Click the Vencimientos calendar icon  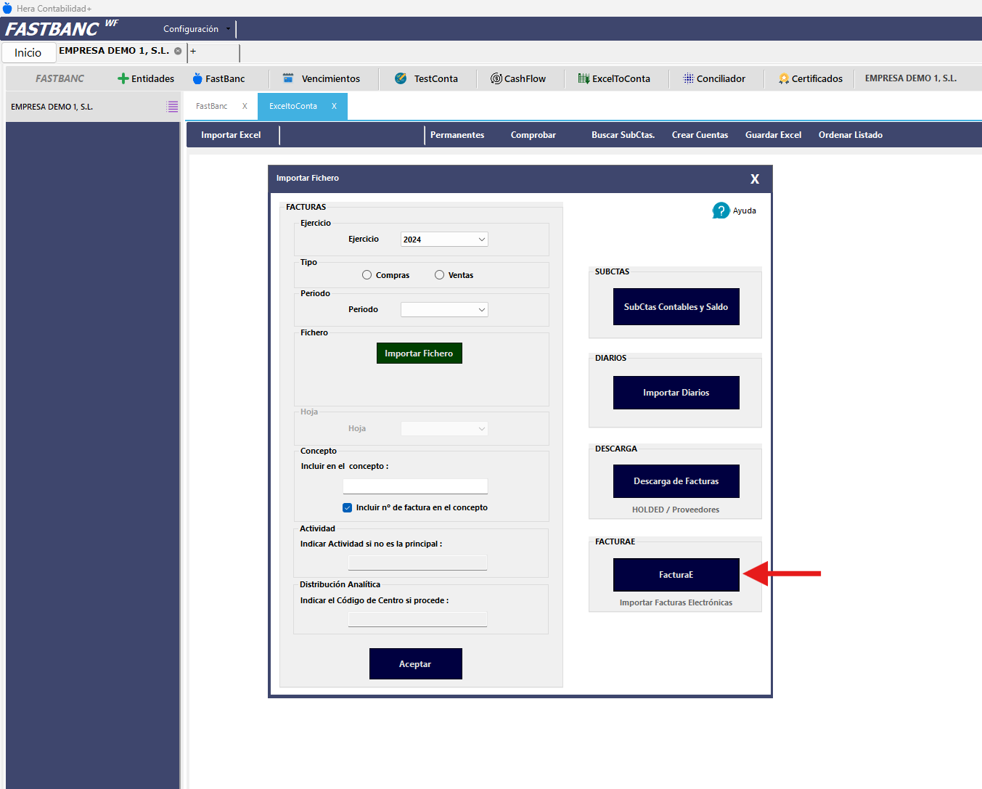(x=288, y=78)
